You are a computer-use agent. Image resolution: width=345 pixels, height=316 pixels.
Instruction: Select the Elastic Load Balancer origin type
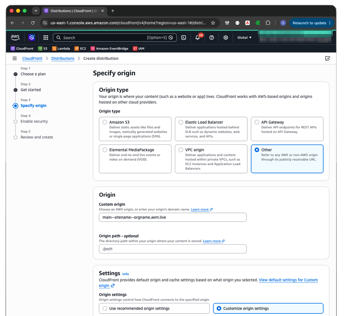[x=211, y=129]
